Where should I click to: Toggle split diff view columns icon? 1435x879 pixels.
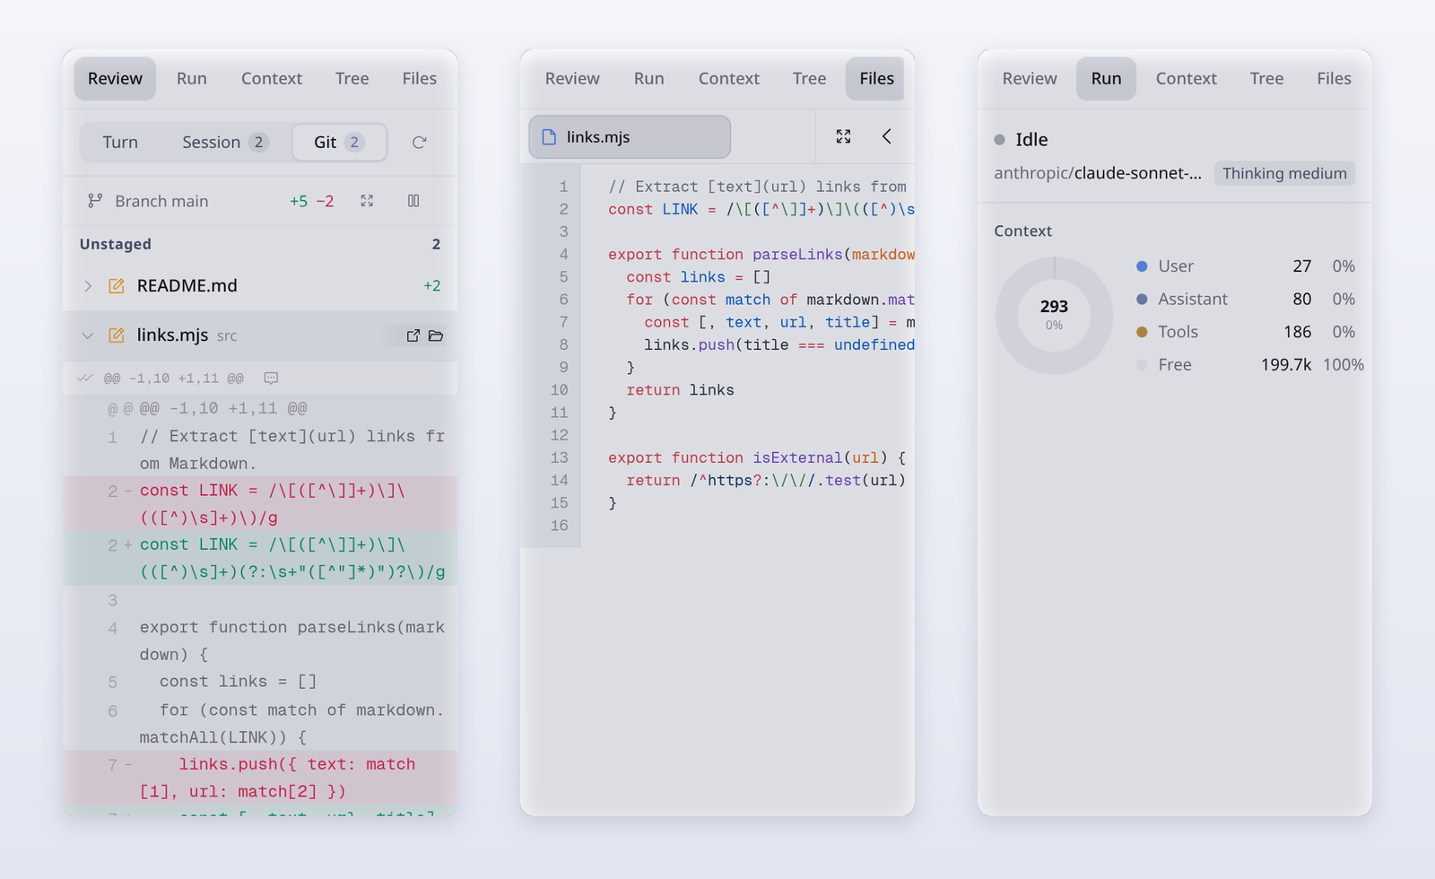click(x=413, y=201)
